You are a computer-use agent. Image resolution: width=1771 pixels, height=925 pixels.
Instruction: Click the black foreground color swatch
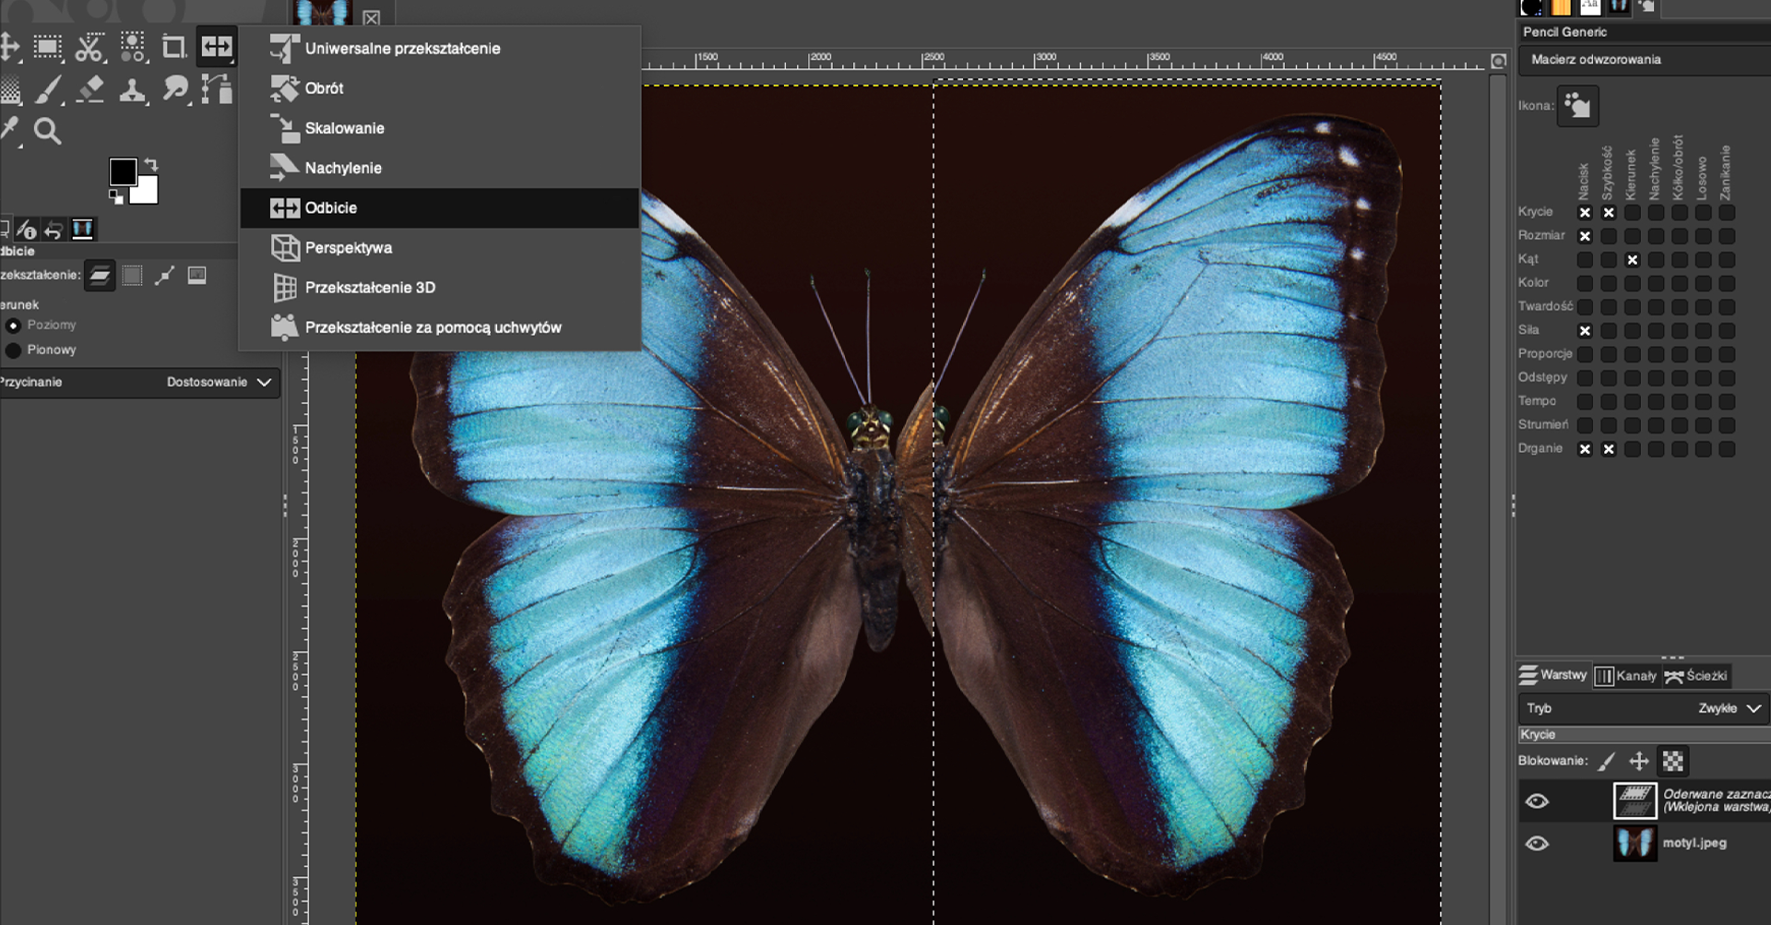(x=123, y=172)
